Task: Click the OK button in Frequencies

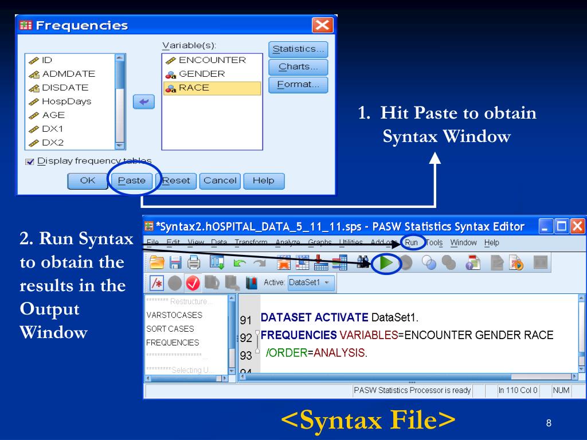Action: pos(88,180)
